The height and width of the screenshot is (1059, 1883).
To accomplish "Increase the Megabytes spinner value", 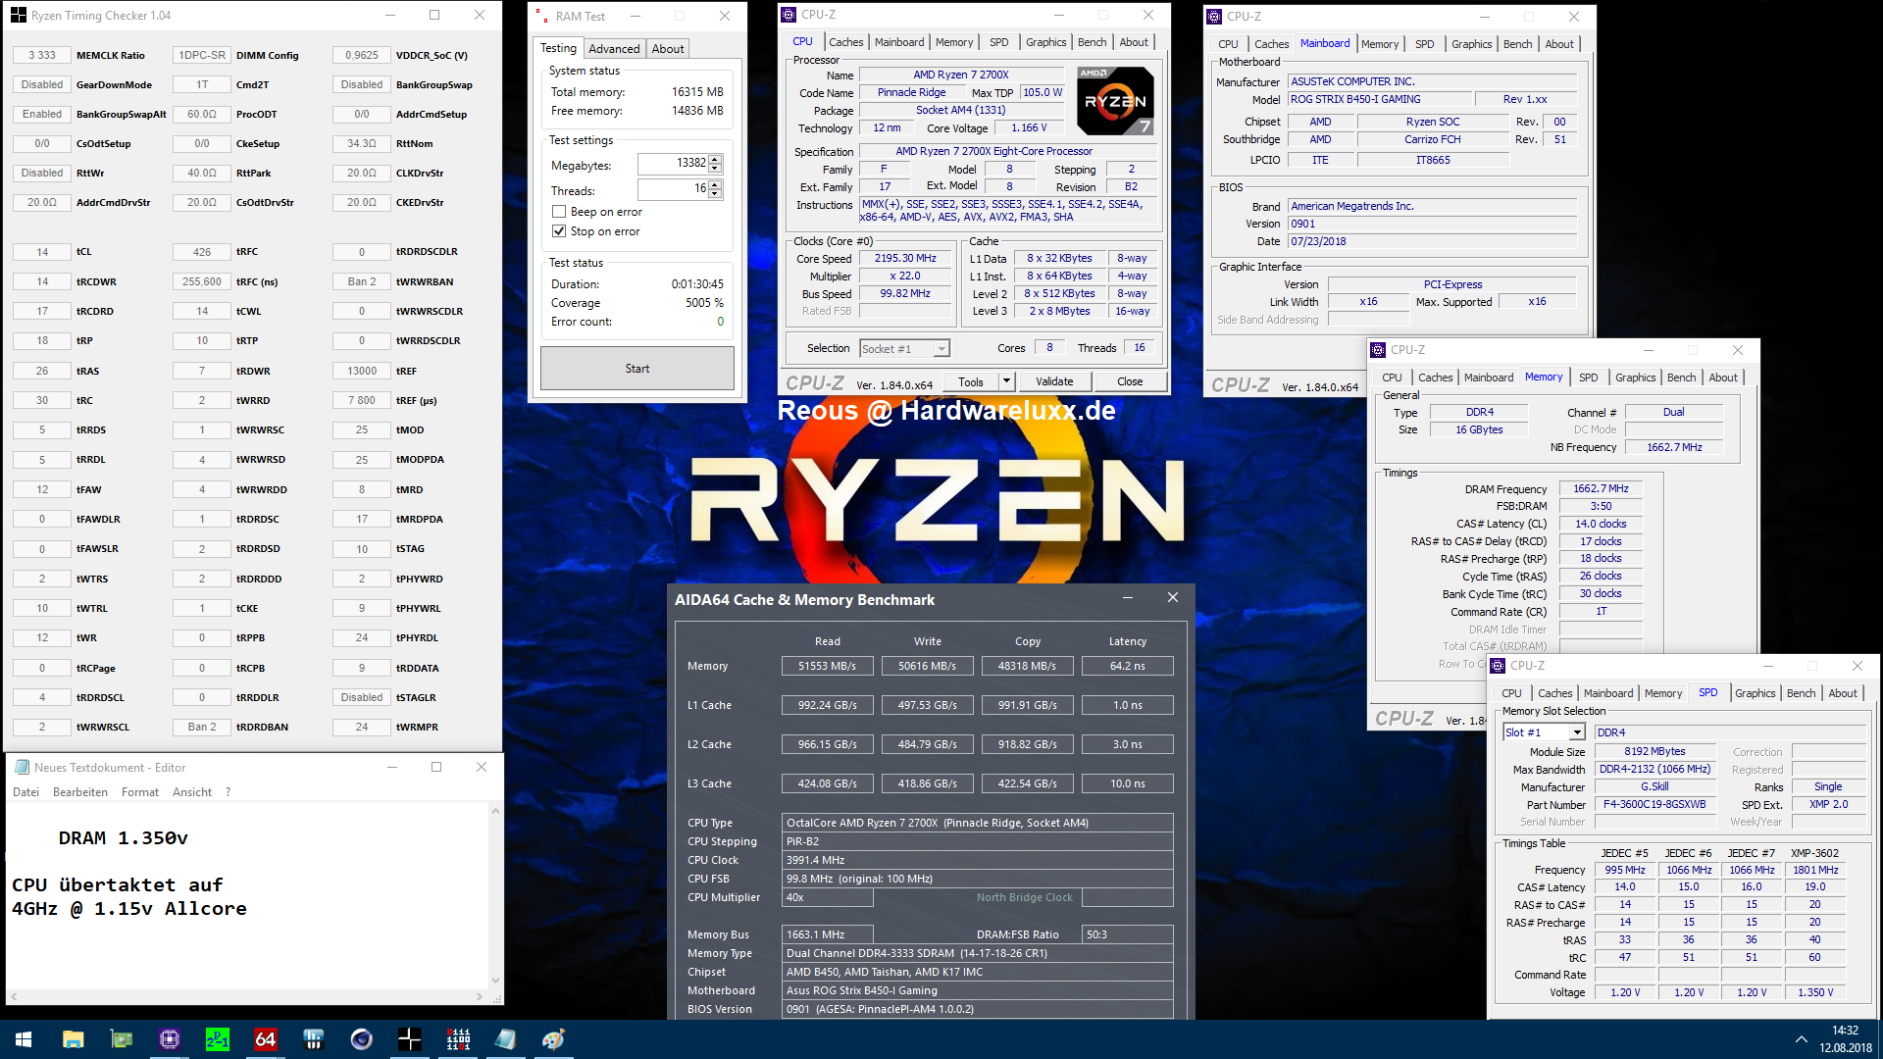I will (715, 159).
